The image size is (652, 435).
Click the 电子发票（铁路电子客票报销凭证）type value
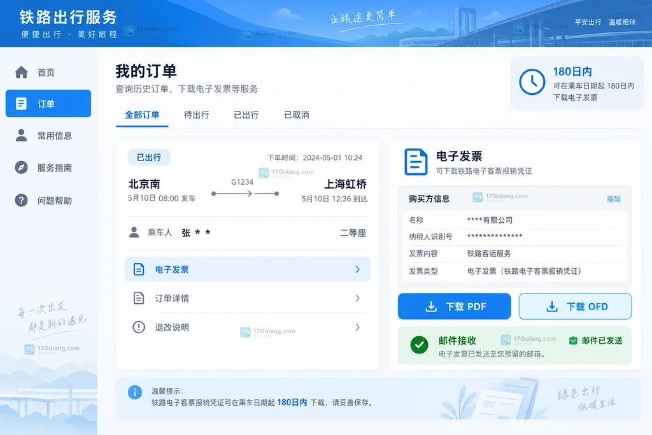525,271
